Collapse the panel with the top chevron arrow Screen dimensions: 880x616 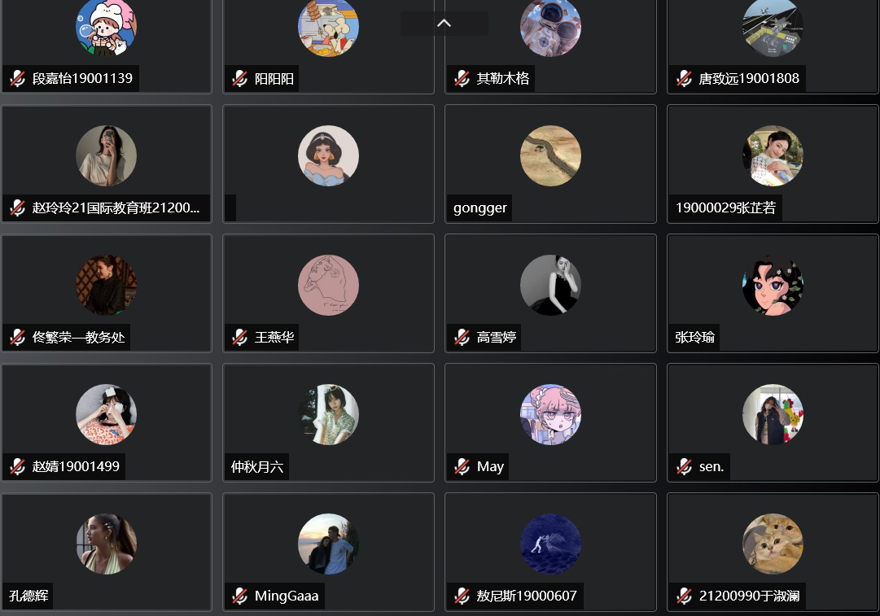pos(444,23)
